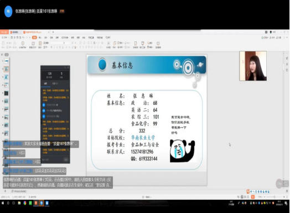
Task: Click the 华南农业大学 blue text on slide
Action: tap(143, 137)
